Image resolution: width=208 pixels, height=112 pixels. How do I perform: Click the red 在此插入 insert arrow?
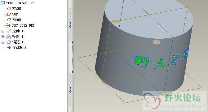click(9, 48)
